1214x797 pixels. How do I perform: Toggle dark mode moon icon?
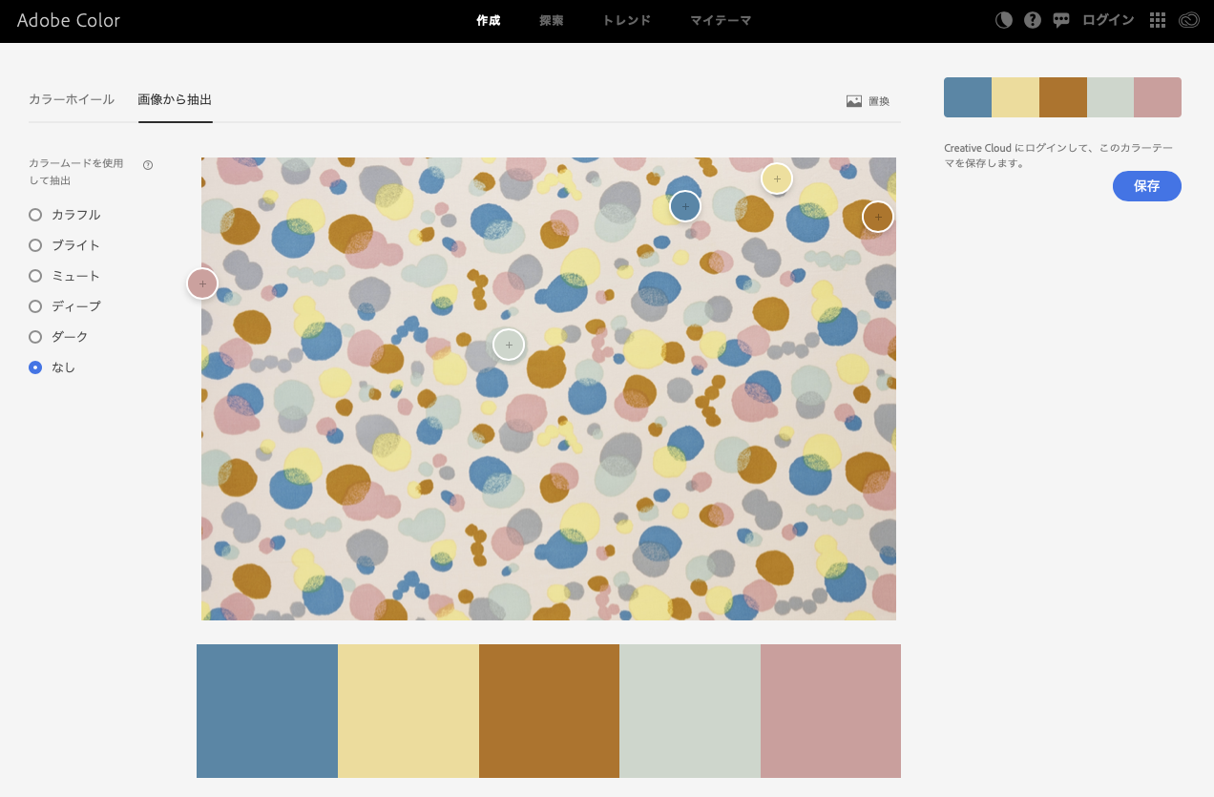coord(1004,20)
